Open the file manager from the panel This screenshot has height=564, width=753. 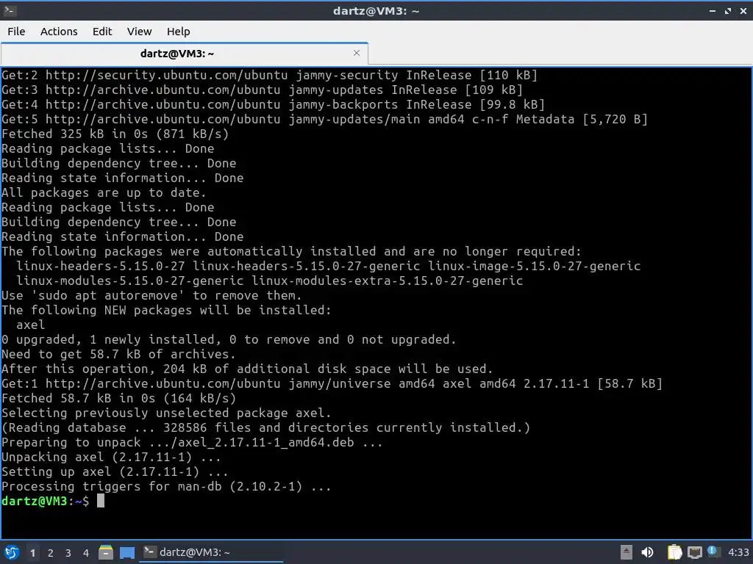point(106,552)
